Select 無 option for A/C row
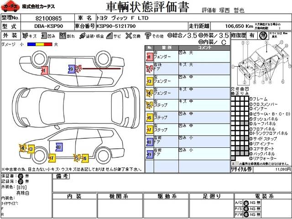This screenshot has height=219, width=292. (x=259, y=203)
